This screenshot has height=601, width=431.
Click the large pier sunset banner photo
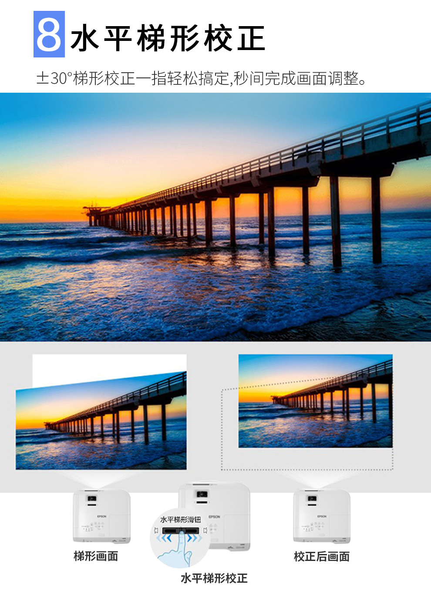215,217
